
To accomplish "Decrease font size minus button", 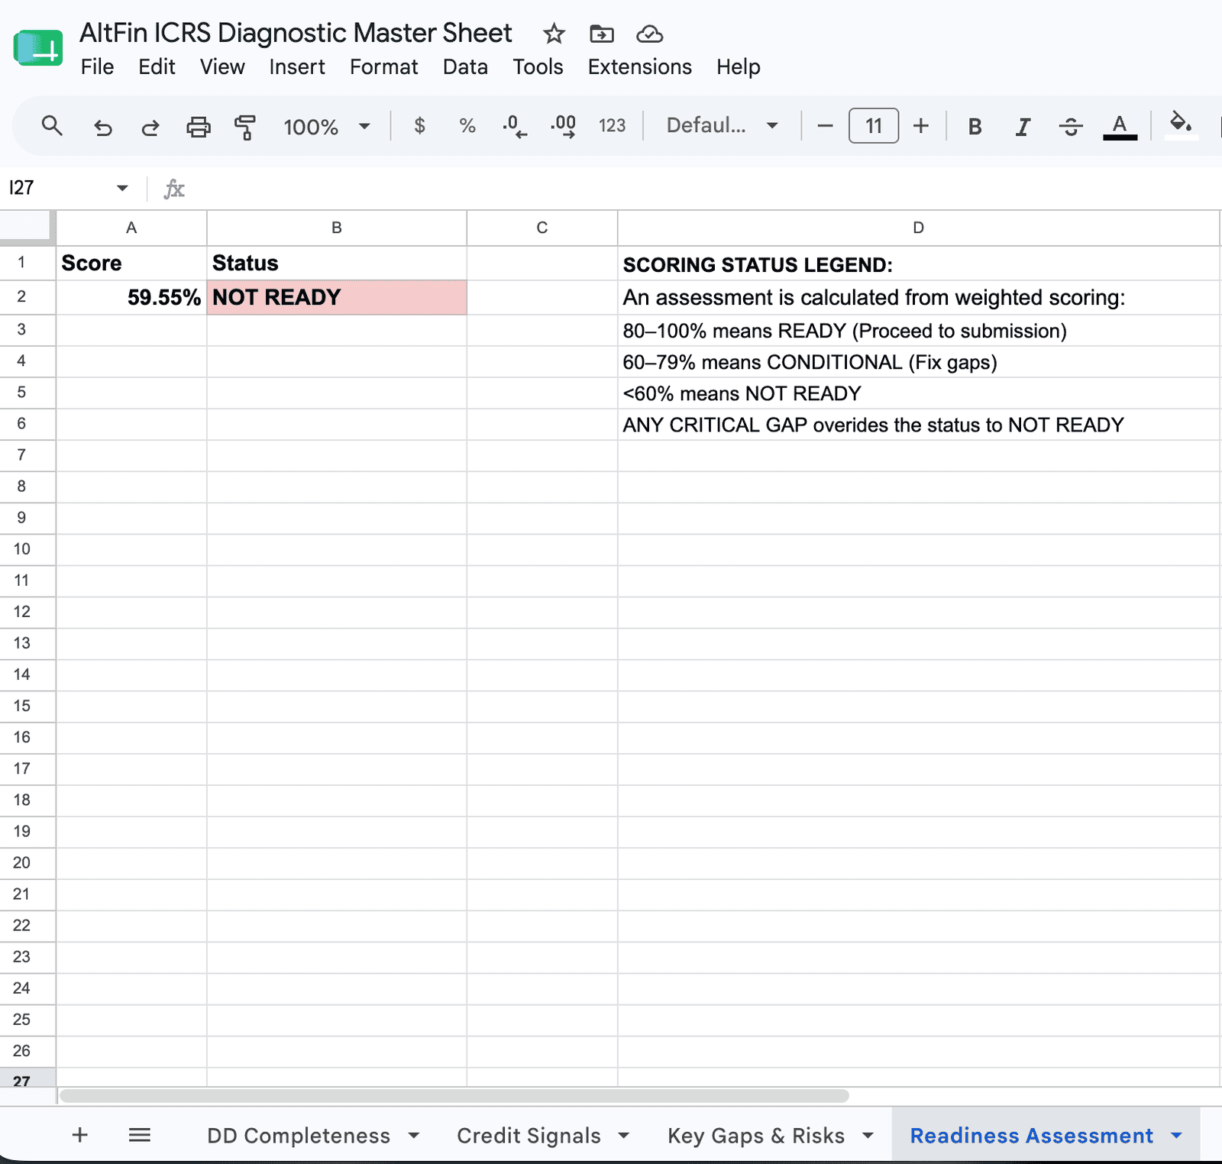I will (825, 126).
